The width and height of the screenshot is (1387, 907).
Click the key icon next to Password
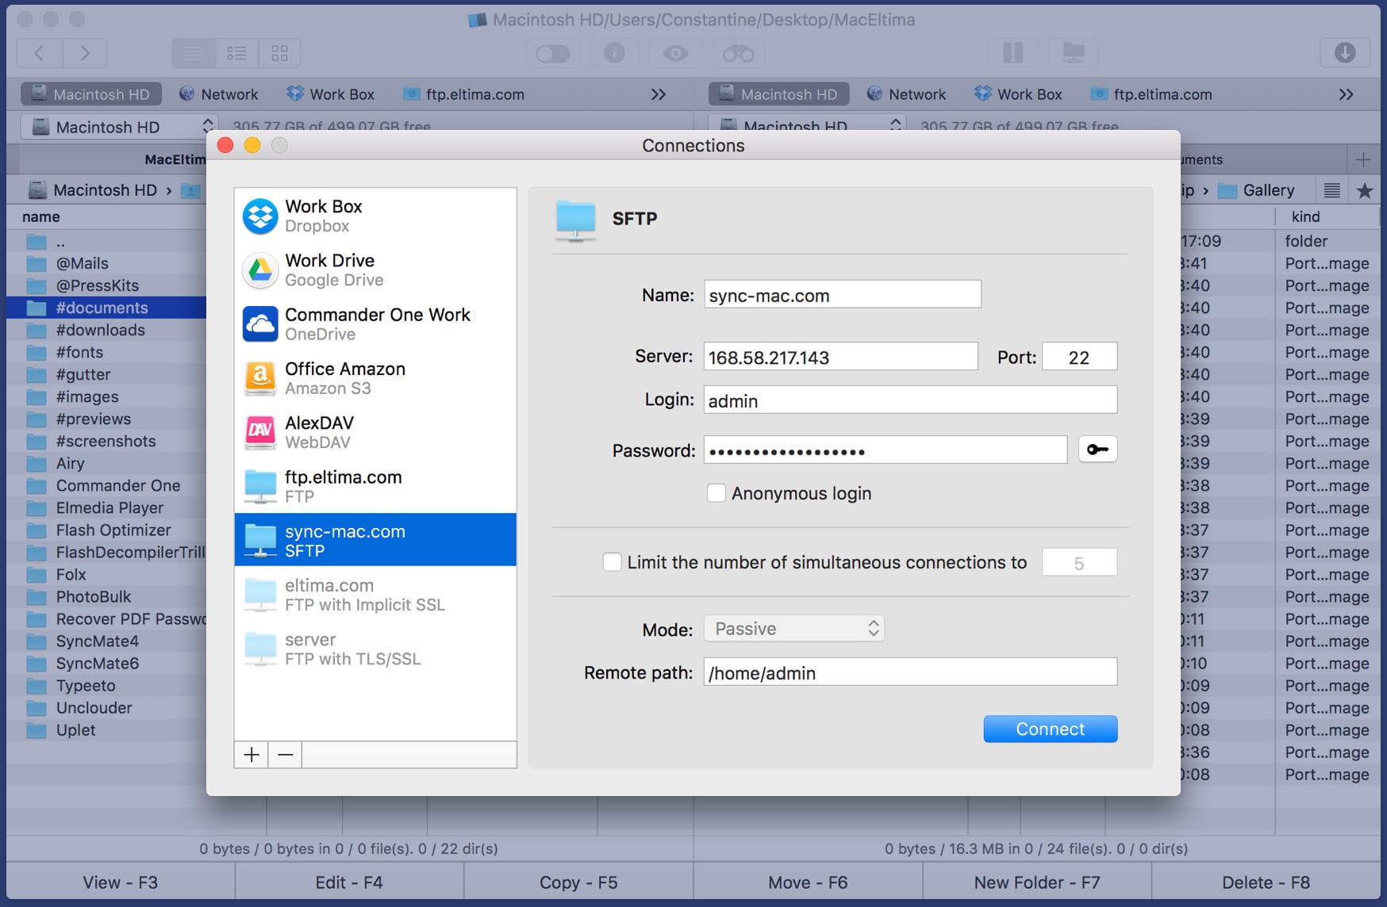pyautogui.click(x=1097, y=450)
